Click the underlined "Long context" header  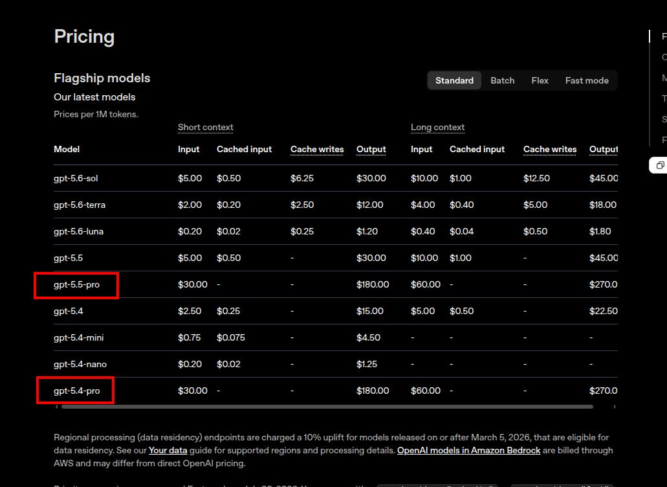(438, 128)
